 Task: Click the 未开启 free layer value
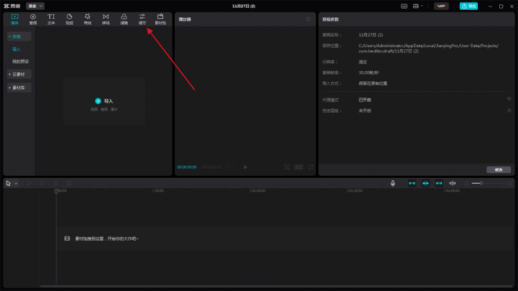coord(365,111)
